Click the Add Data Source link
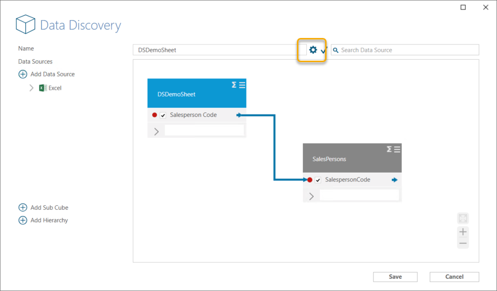Image resolution: width=497 pixels, height=291 pixels. click(53, 74)
